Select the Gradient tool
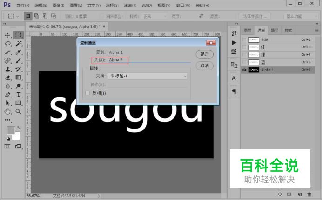This screenshot has height=200, width=322. pyautogui.click(x=18, y=77)
